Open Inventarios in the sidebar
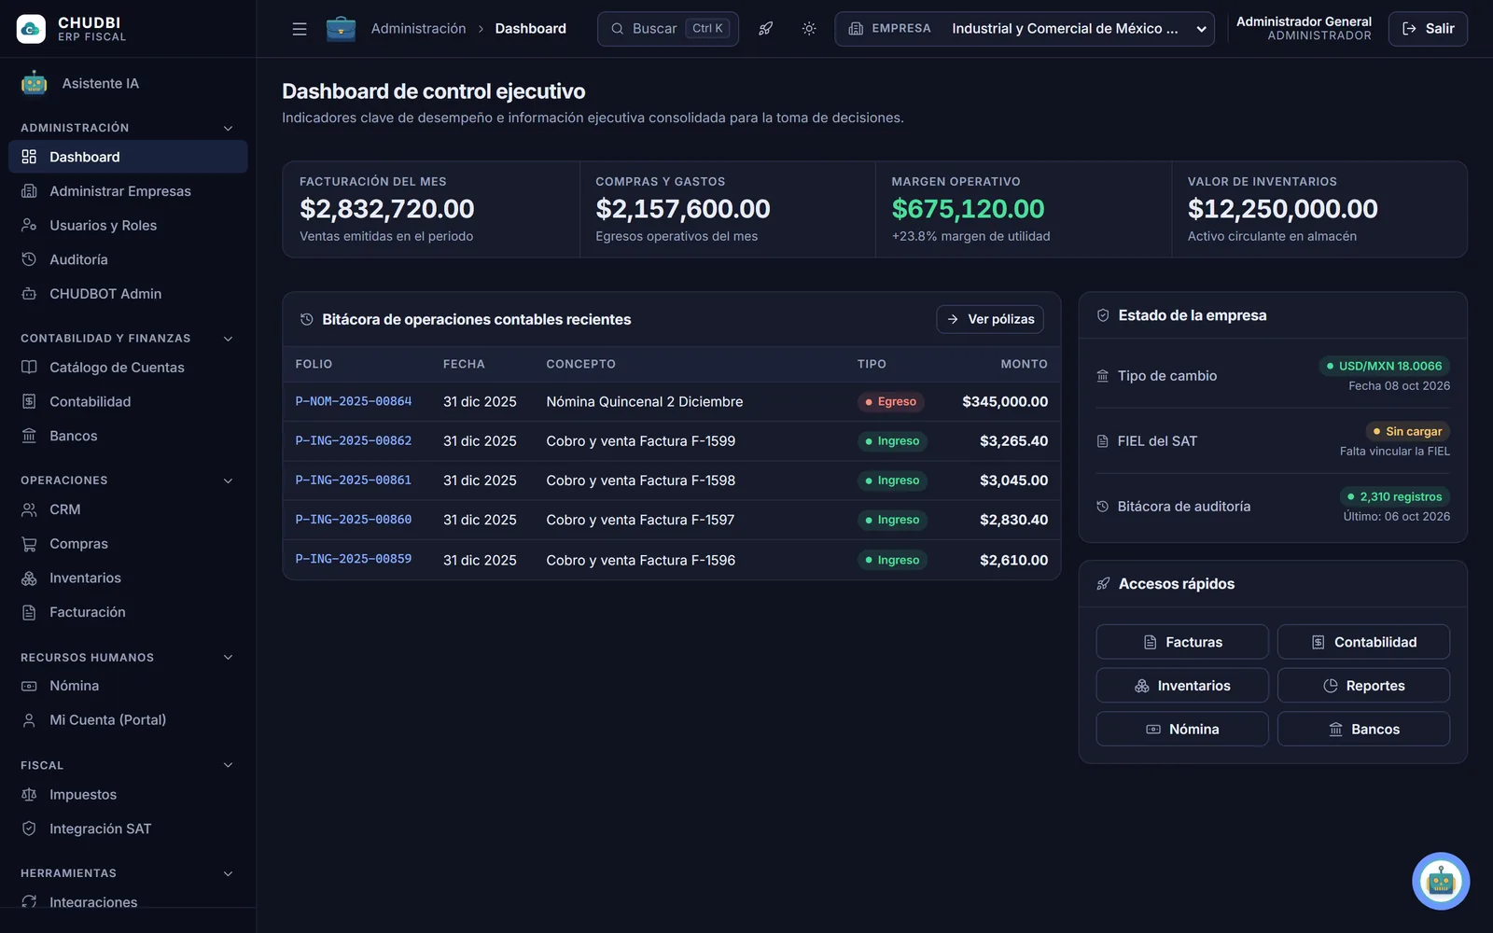The image size is (1493, 933). 128,578
